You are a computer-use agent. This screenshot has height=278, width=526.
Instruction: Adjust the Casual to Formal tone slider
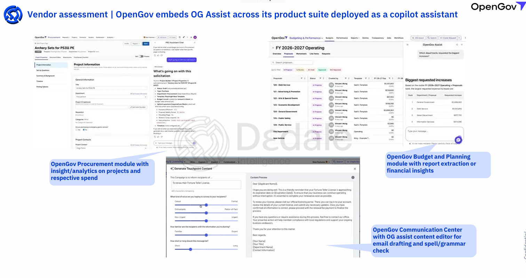pos(206,205)
